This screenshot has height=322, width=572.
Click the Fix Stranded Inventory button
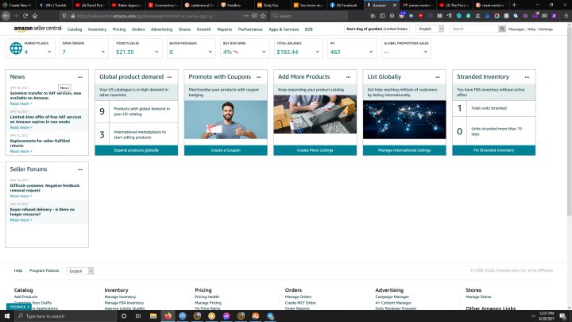[494, 150]
